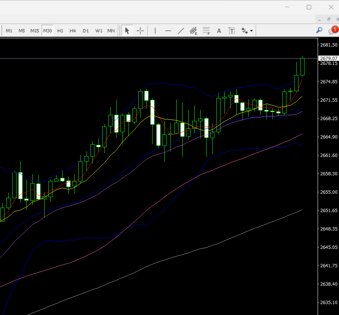This screenshot has width=339, height=315.
Task: Switch chart to W1 weekly timeframe
Action: 99,31
